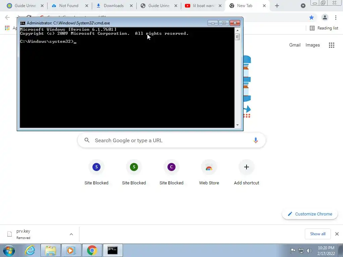This screenshot has height=257, width=343.
Task: Click the cmd window scrollbar up arrow
Action: tap(237, 30)
